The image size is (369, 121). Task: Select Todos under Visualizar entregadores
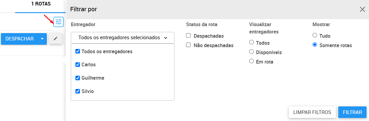tap(251, 42)
